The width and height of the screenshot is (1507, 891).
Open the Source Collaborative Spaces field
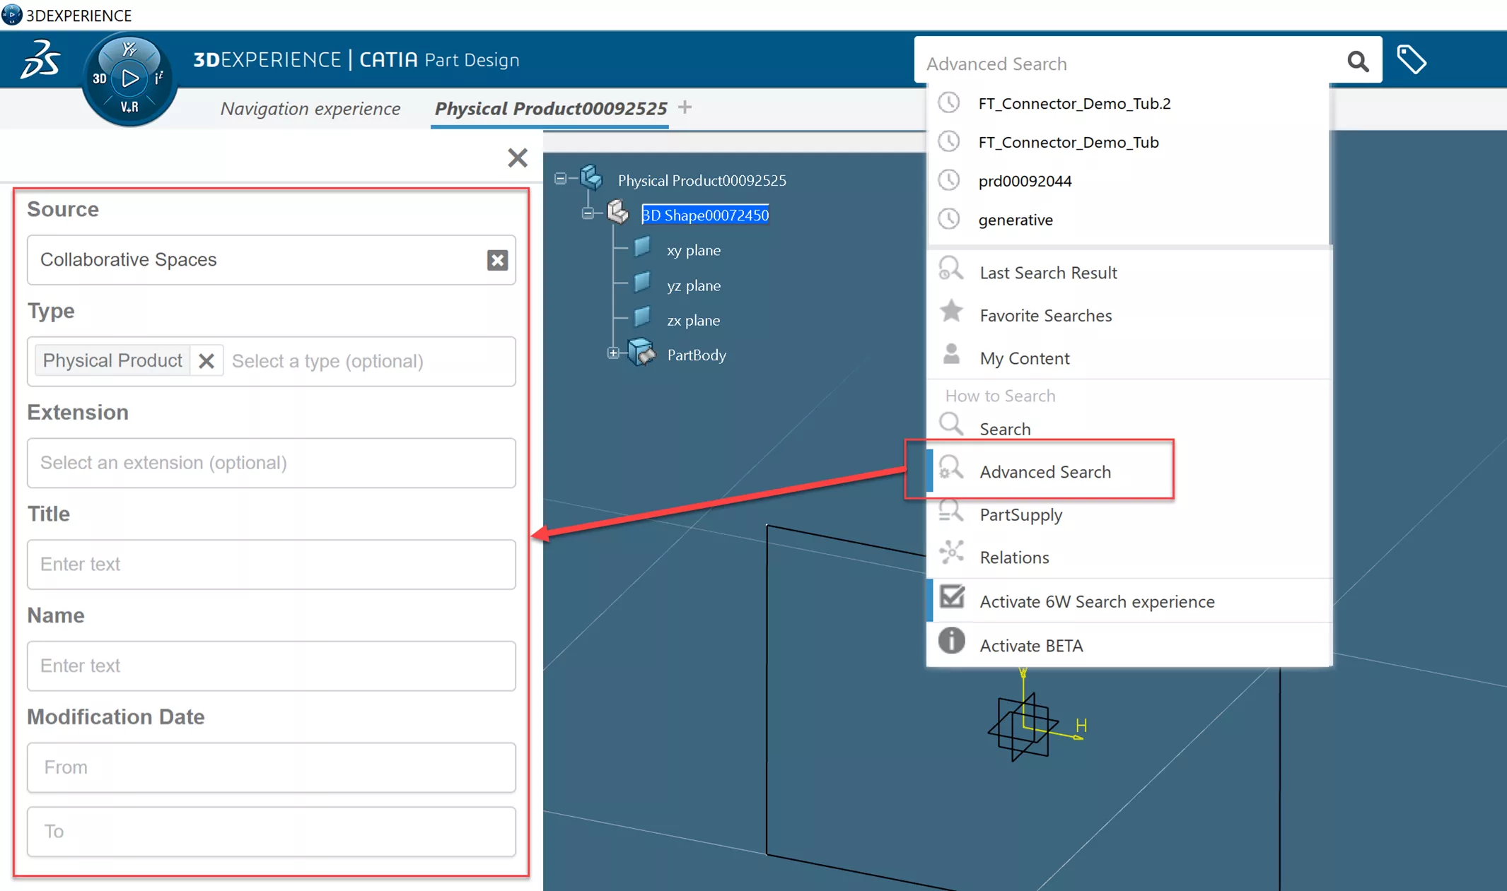[272, 260]
